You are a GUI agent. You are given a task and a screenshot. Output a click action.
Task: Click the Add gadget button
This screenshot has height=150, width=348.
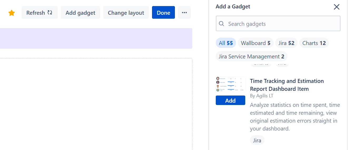[x=80, y=13]
